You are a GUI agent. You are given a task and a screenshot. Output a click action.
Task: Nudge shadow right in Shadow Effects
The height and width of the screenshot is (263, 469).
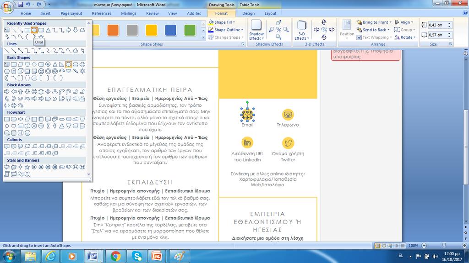click(x=286, y=30)
